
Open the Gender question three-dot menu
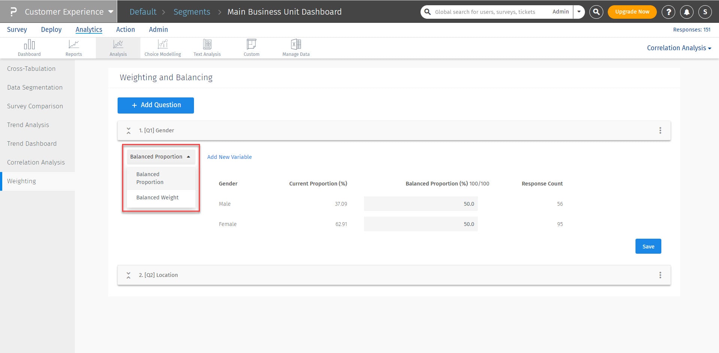click(660, 130)
